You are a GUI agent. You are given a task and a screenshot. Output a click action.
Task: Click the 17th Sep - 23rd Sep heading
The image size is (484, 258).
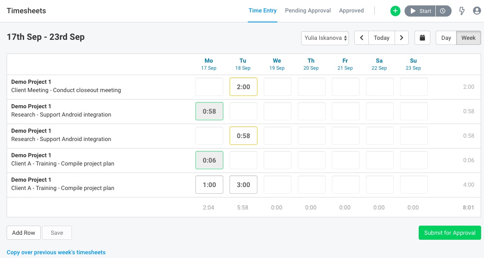coord(46,37)
